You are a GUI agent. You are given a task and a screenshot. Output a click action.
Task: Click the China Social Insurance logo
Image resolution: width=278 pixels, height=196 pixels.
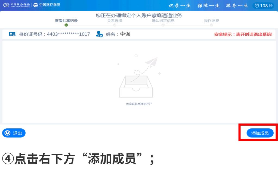pyautogui.click(x=17, y=5)
